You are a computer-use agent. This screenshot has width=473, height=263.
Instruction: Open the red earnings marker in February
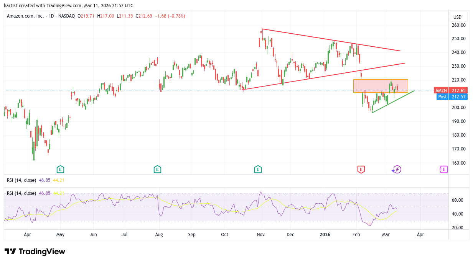(361, 169)
